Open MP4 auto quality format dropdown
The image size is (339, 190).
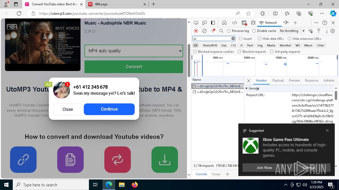pos(134,51)
